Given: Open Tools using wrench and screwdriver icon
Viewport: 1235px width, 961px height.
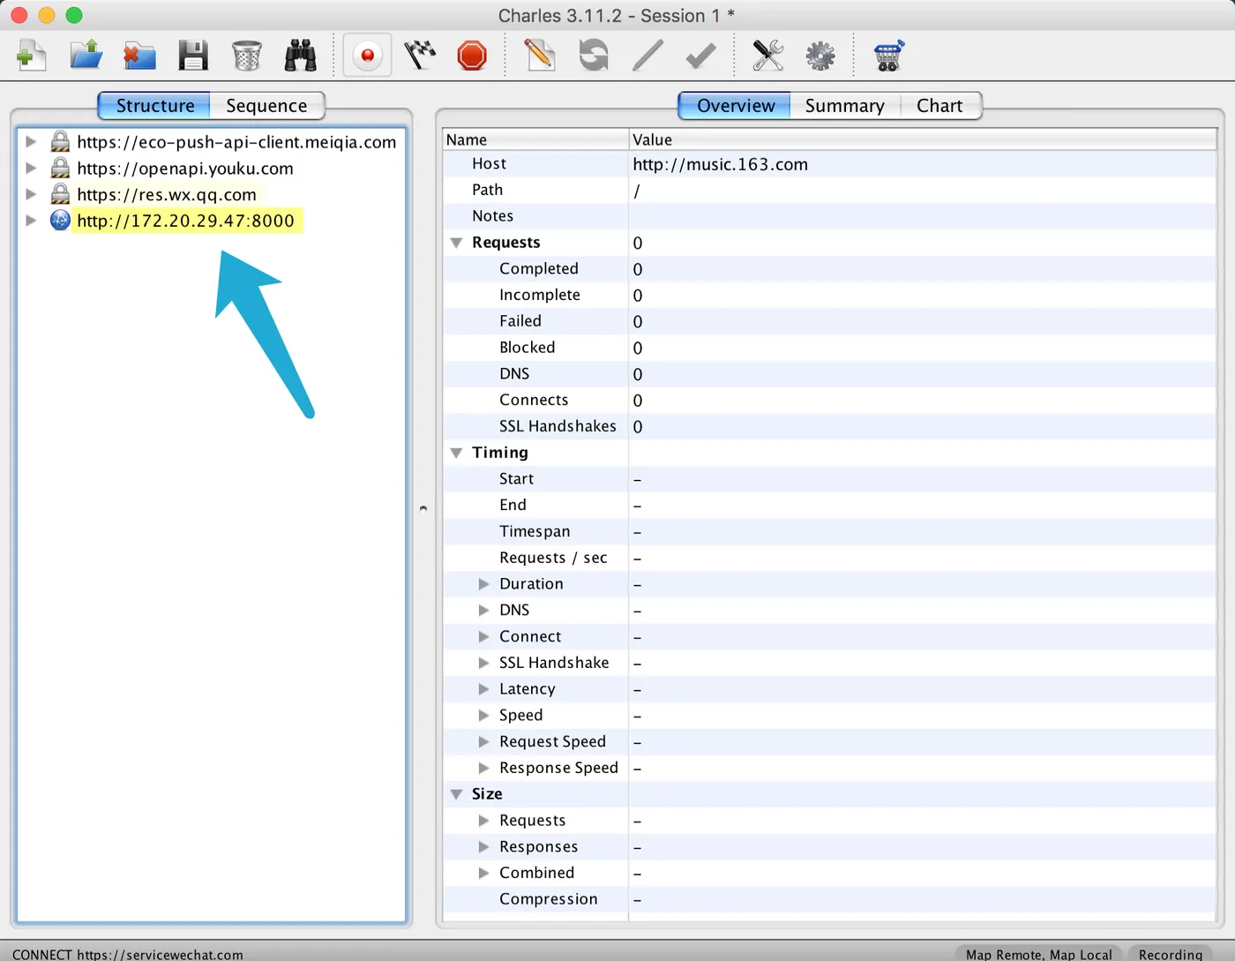Looking at the screenshot, I should click(767, 56).
